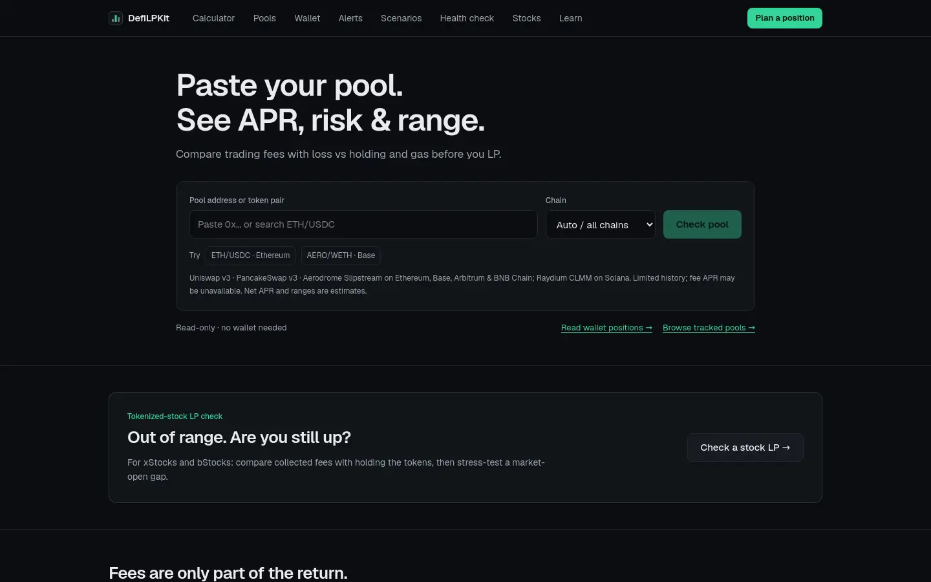Click the Plan a position button
Image resolution: width=931 pixels, height=582 pixels.
click(x=784, y=18)
